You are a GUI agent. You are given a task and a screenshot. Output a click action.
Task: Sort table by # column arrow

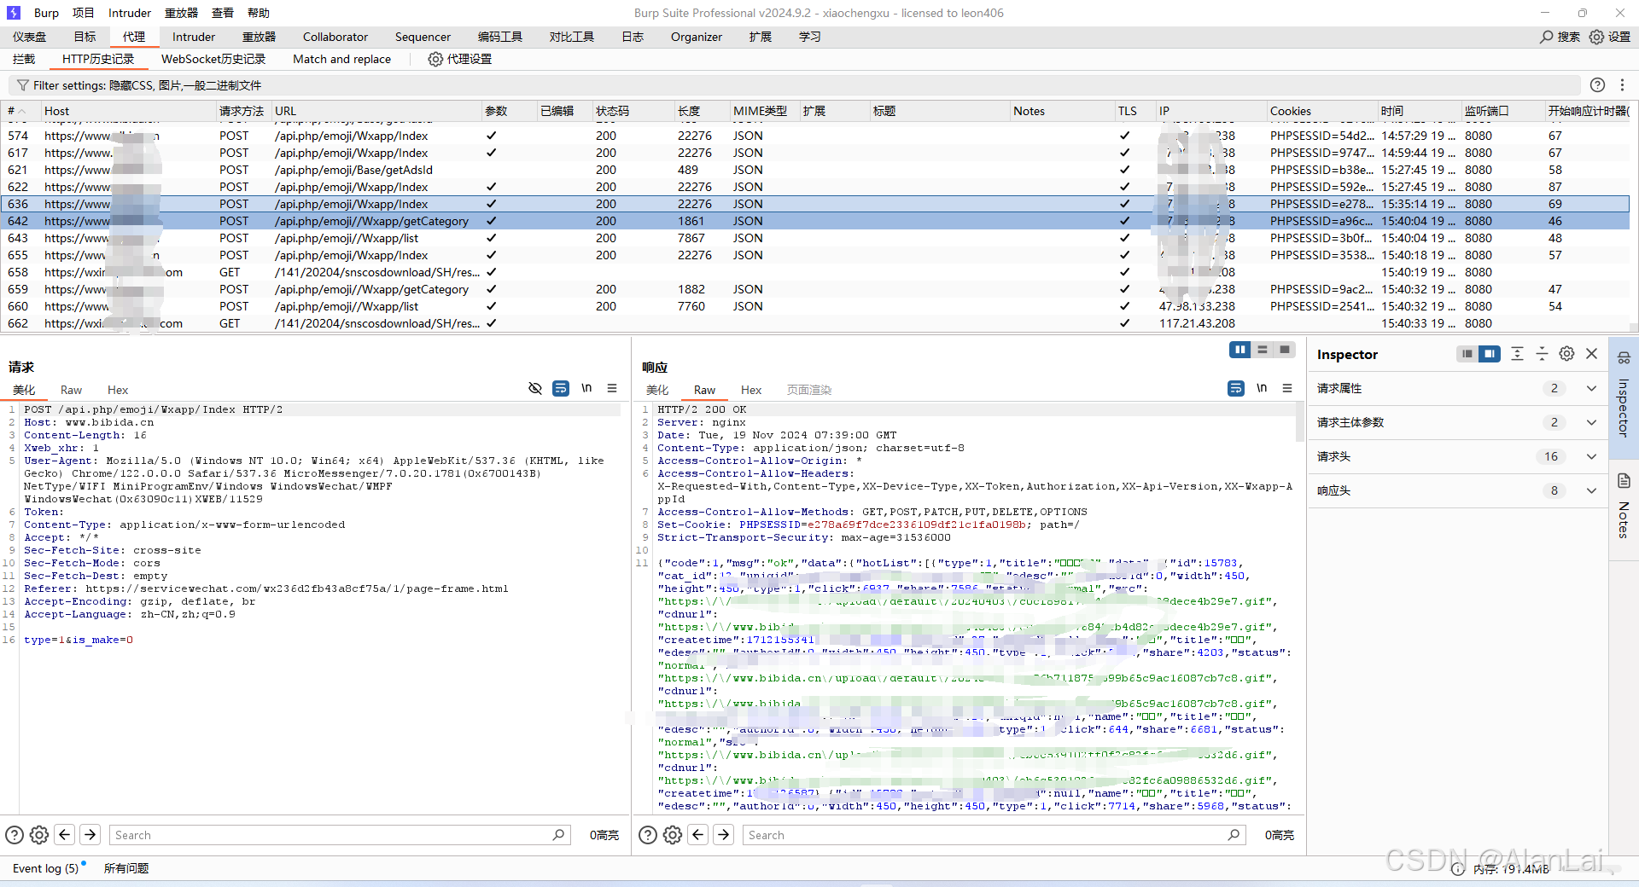pos(22,111)
